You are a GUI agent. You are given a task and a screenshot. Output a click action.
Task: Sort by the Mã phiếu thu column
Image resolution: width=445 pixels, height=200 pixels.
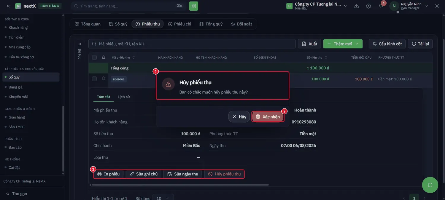(x=123, y=57)
